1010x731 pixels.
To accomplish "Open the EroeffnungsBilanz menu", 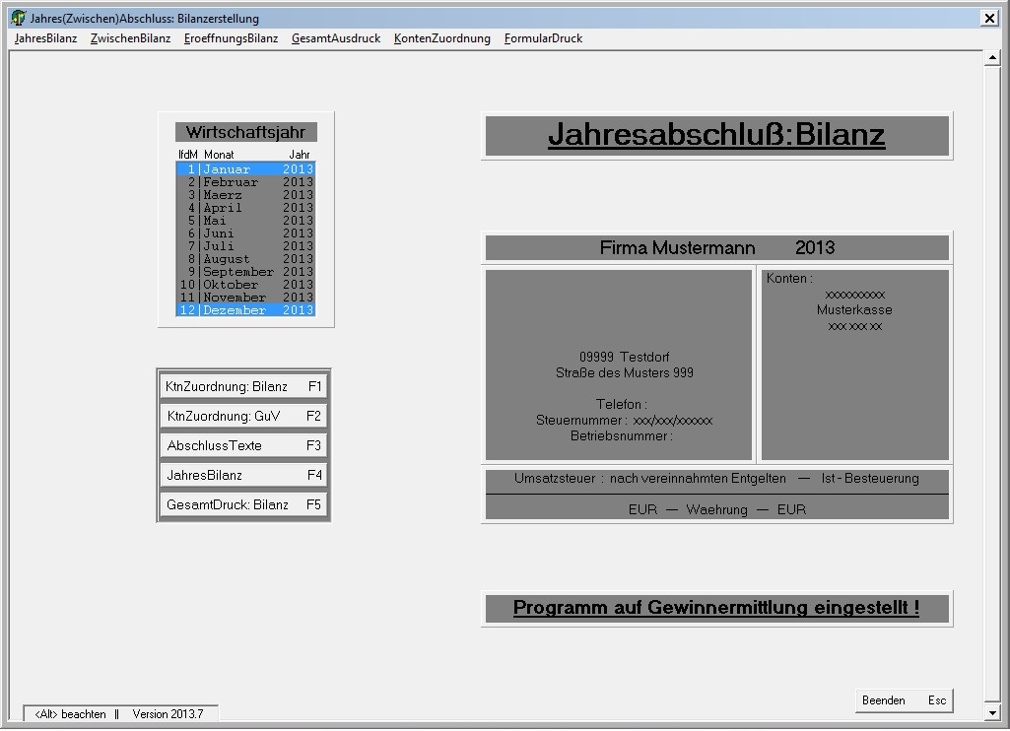I will 231,38.
